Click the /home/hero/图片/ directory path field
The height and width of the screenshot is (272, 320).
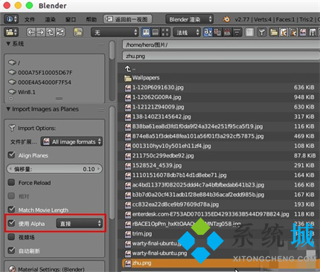pos(221,45)
